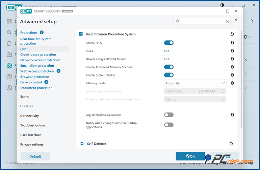Revert Host Intrusion Prevention System settings
Screen dimensions: 260x170
232,34
